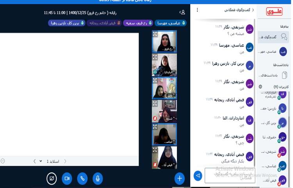Click the برین کار، نازنین زهرا chat avatar

(250, 66)
